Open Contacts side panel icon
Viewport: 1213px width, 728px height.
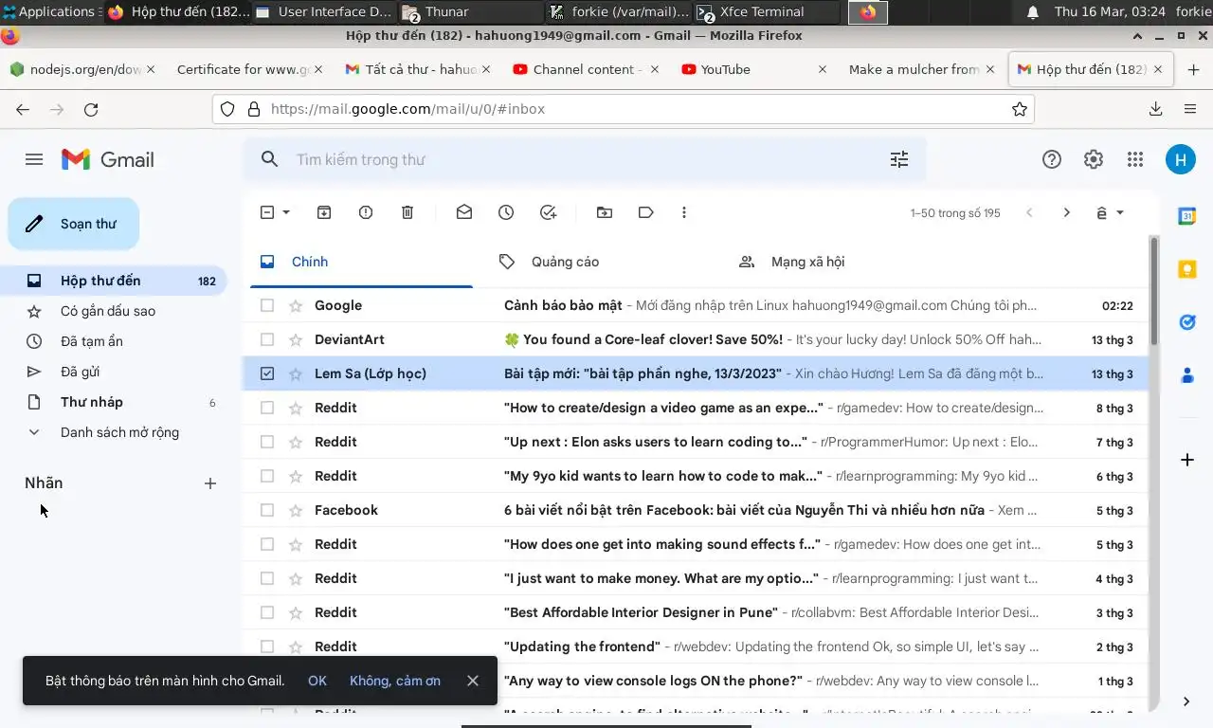click(x=1187, y=375)
